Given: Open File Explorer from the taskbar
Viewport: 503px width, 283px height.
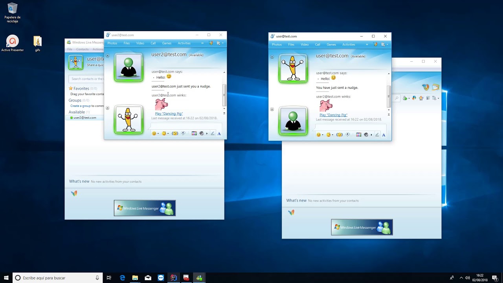Looking at the screenshot, I should click(x=135, y=278).
